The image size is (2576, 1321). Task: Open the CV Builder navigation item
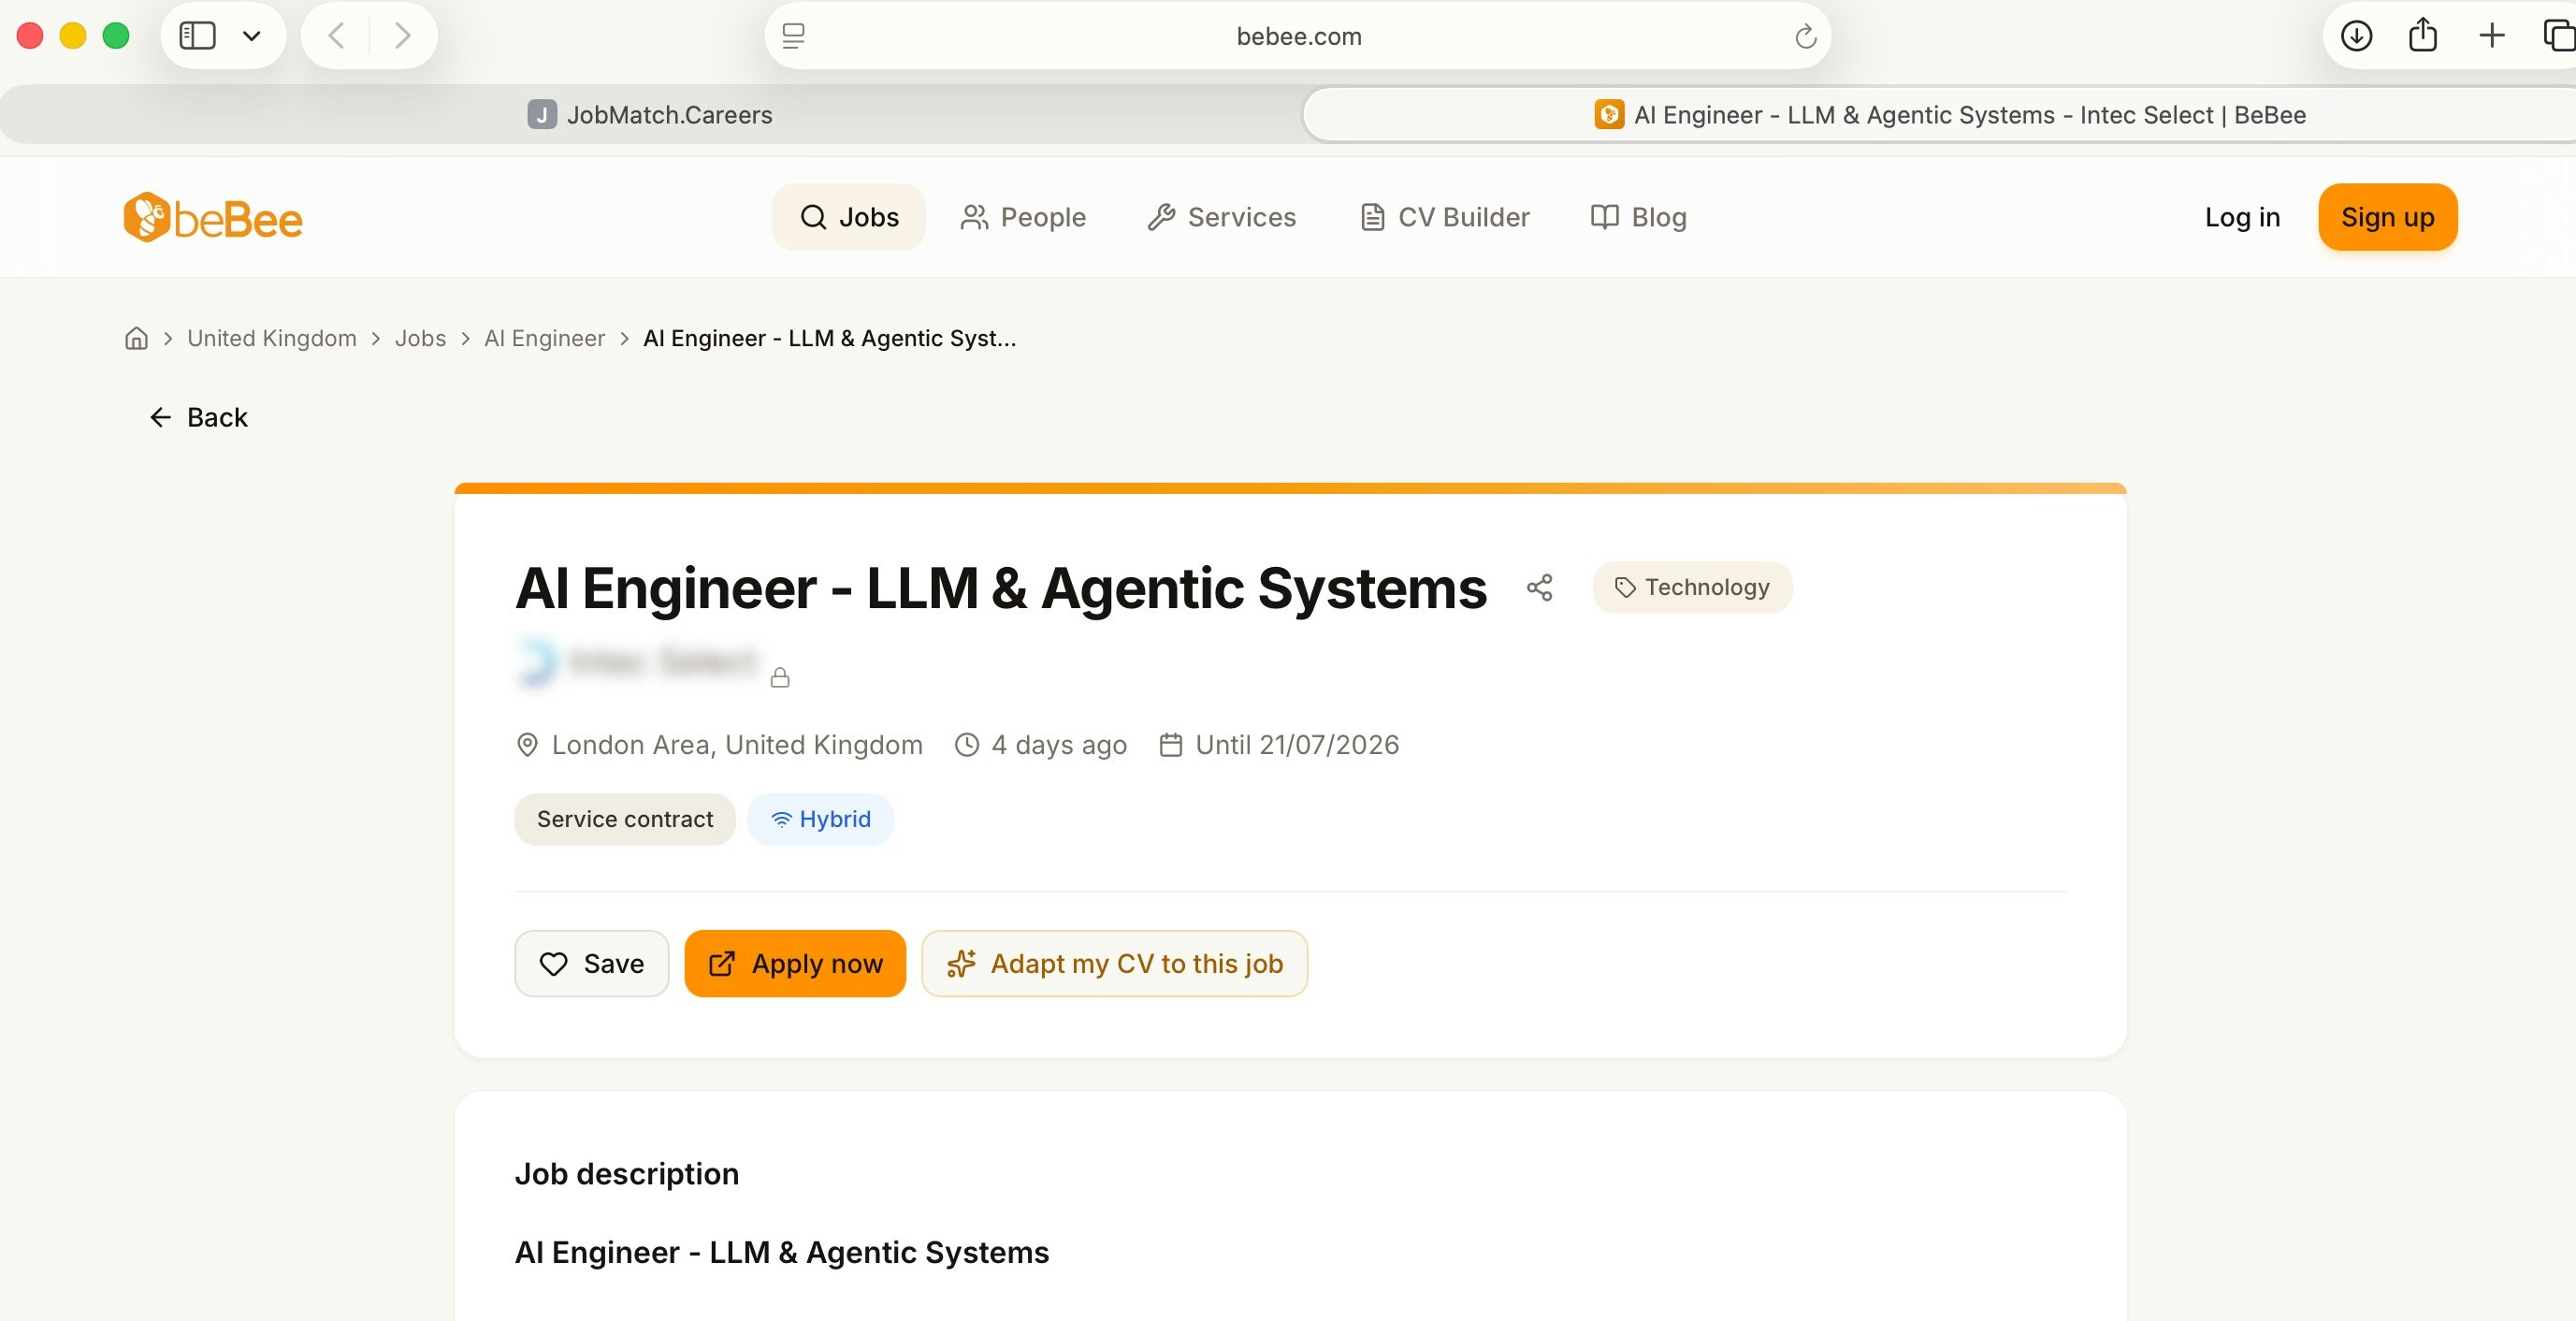point(1445,217)
